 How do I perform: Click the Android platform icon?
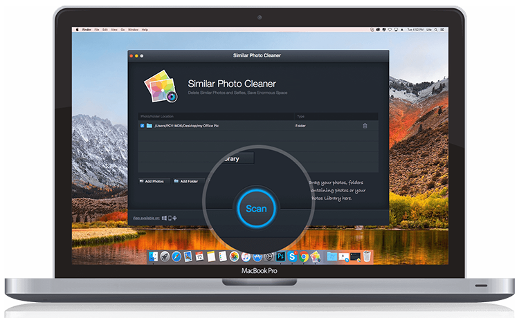(x=174, y=218)
